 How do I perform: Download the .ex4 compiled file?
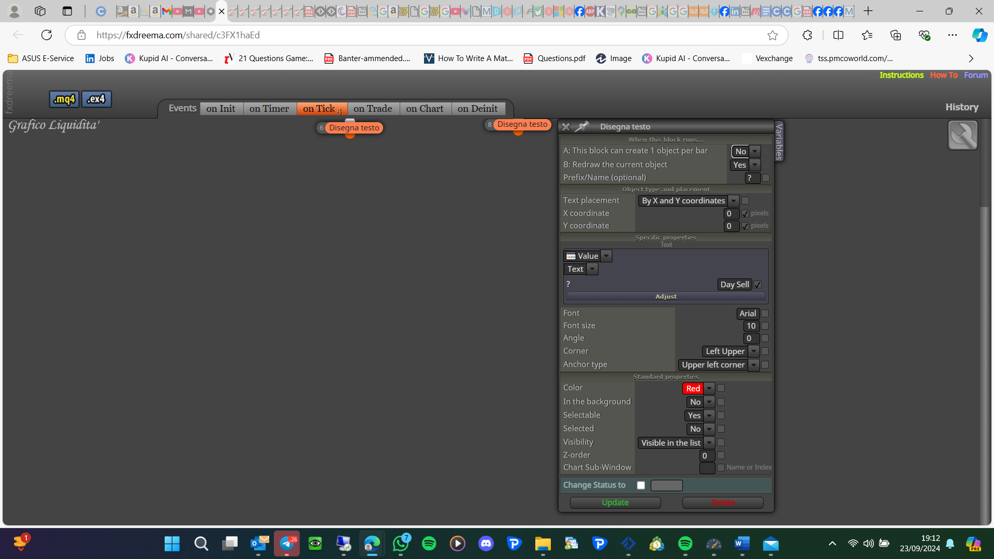point(96,99)
